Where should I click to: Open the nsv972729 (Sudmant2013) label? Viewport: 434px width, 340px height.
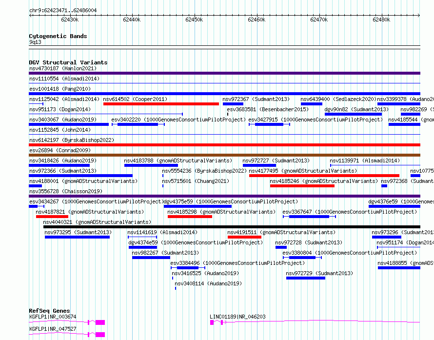pos(319,273)
